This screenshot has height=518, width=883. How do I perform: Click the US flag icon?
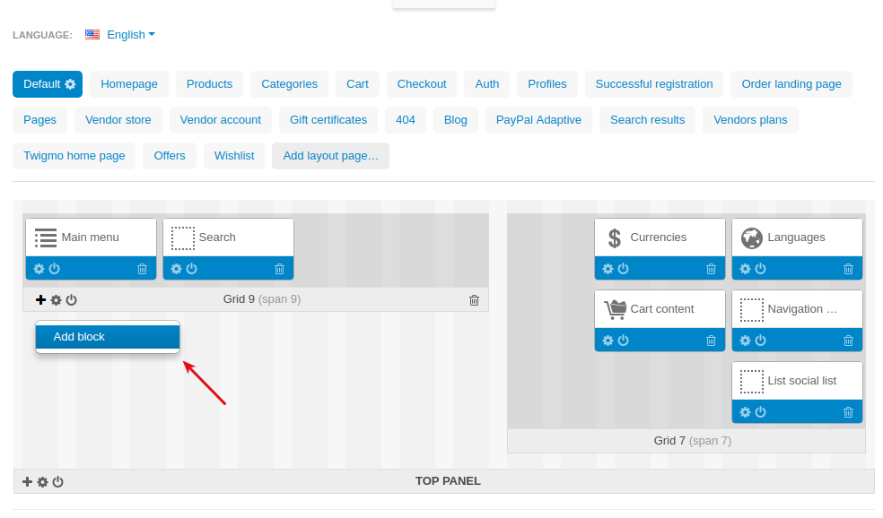point(92,34)
